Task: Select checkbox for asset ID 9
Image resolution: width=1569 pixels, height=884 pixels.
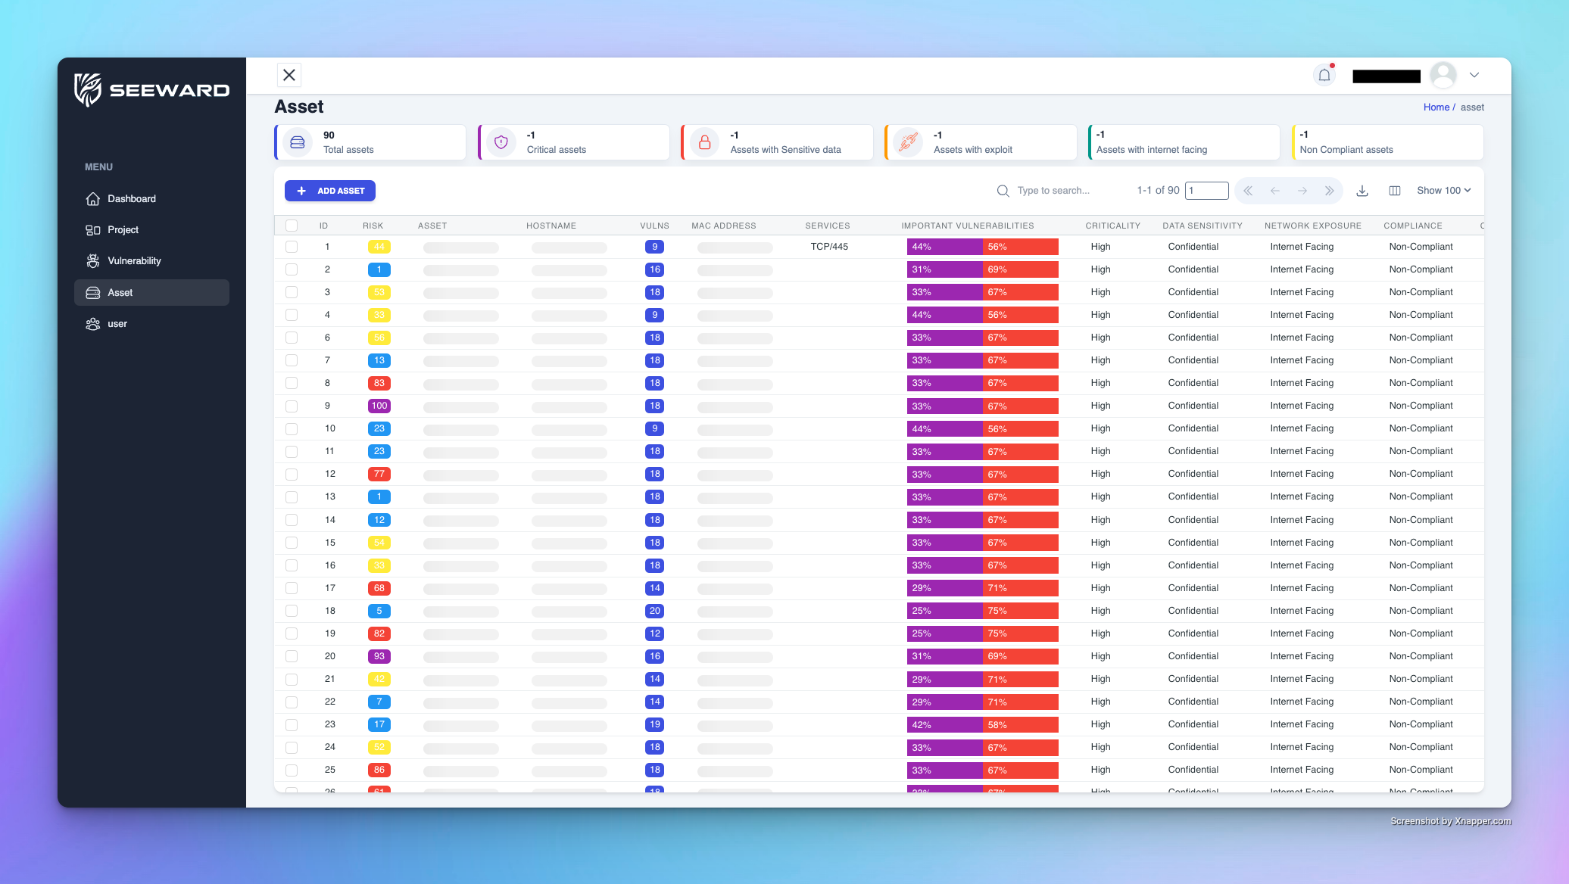Action: click(292, 406)
